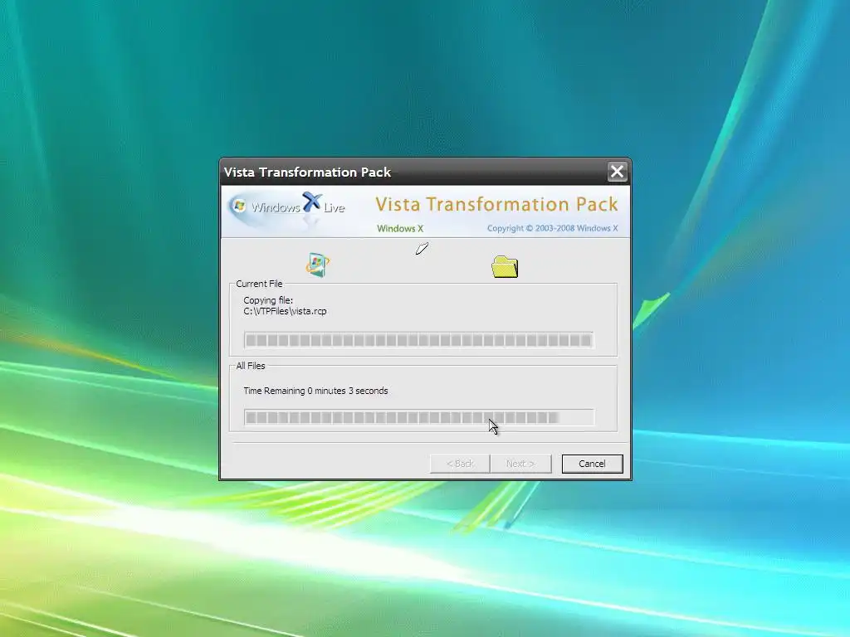850x637 pixels.
Task: Click the disabled Back button
Action: [x=460, y=464]
